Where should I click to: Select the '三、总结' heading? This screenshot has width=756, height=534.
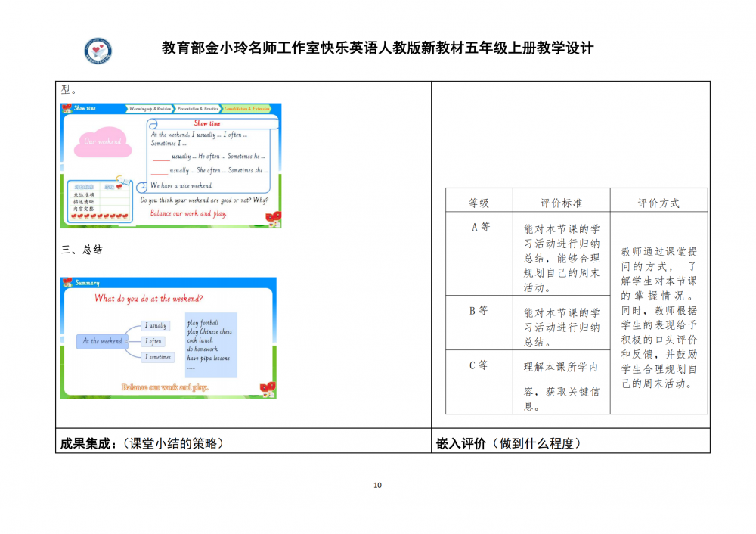82,250
